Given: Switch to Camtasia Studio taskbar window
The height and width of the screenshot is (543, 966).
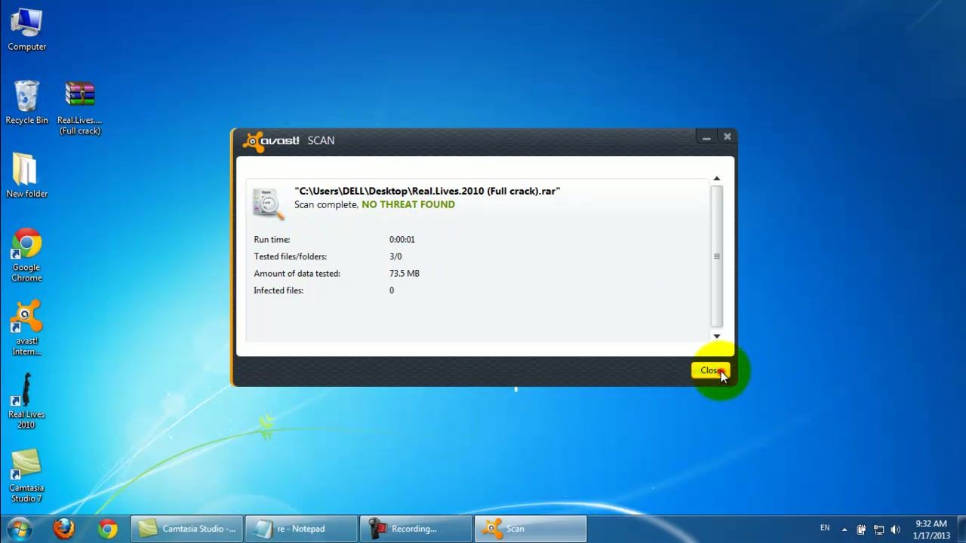Looking at the screenshot, I should pos(188,529).
